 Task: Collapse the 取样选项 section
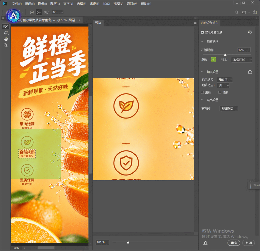click(x=202, y=41)
